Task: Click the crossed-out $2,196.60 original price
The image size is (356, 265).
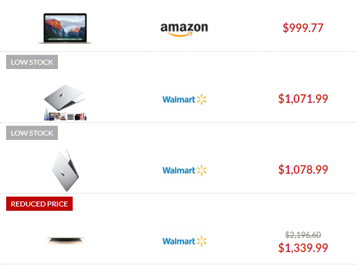Action: point(303,235)
